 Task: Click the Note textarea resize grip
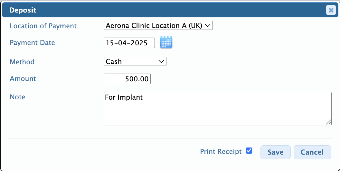pos(328,122)
